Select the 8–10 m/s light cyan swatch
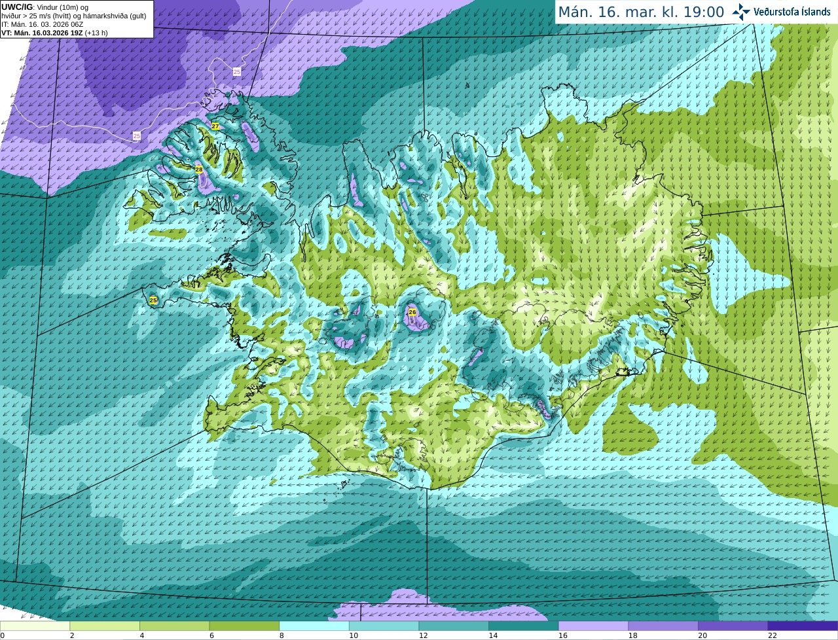Image resolution: width=838 pixels, height=640 pixels. [314, 626]
